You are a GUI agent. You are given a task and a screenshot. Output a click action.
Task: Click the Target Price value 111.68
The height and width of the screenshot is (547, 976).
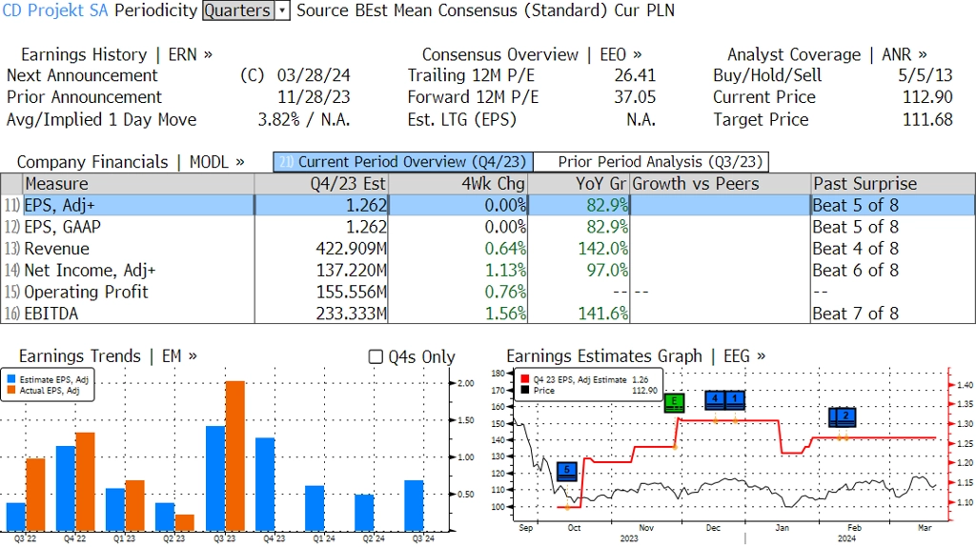(x=927, y=119)
